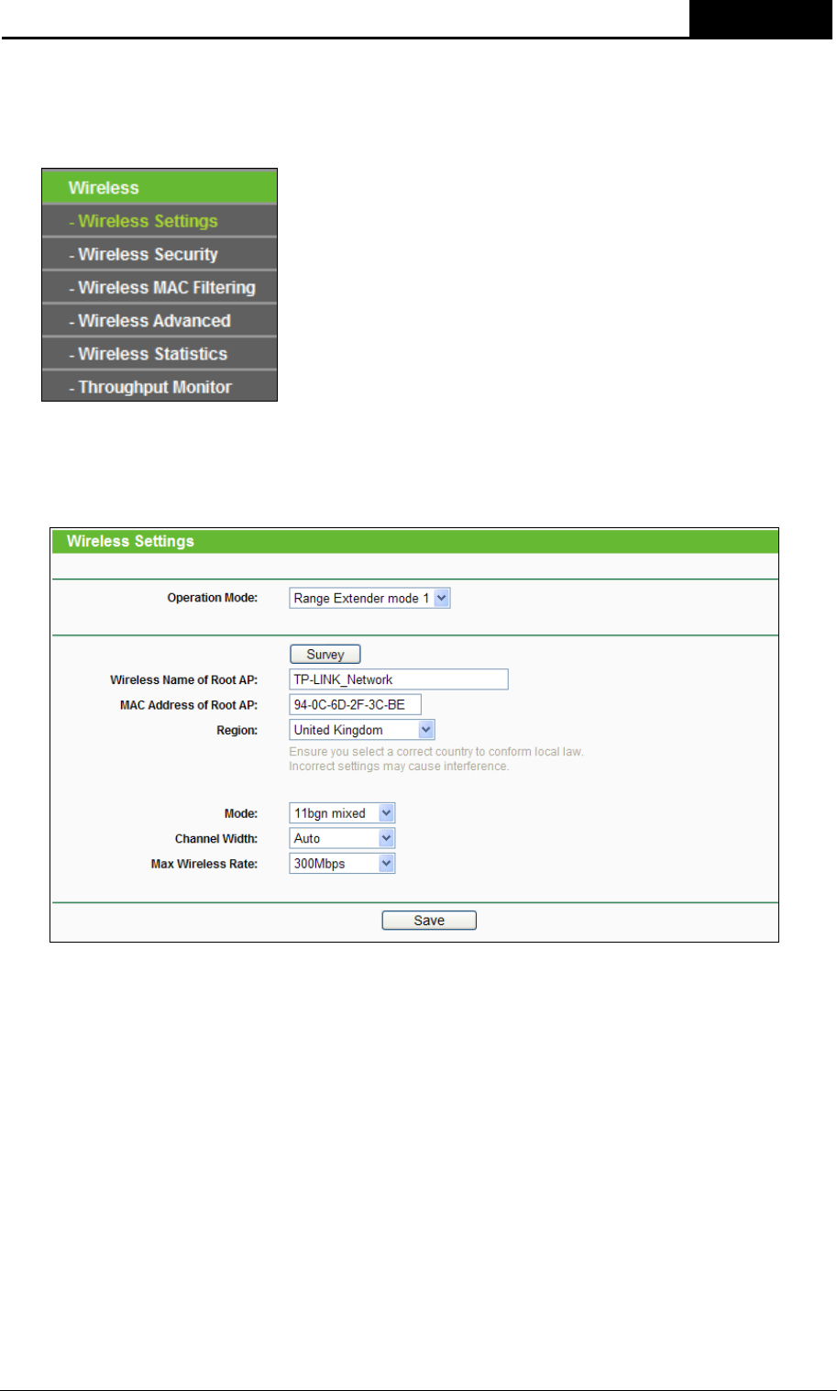Click the Region label

pos(237,730)
